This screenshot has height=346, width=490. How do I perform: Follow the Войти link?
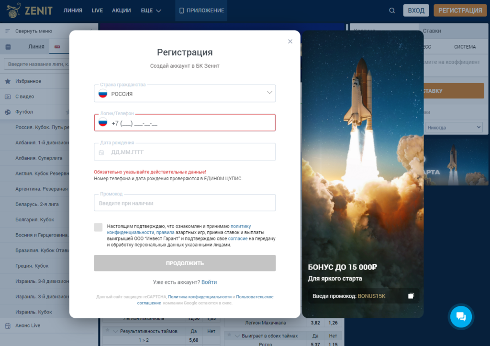(x=209, y=282)
